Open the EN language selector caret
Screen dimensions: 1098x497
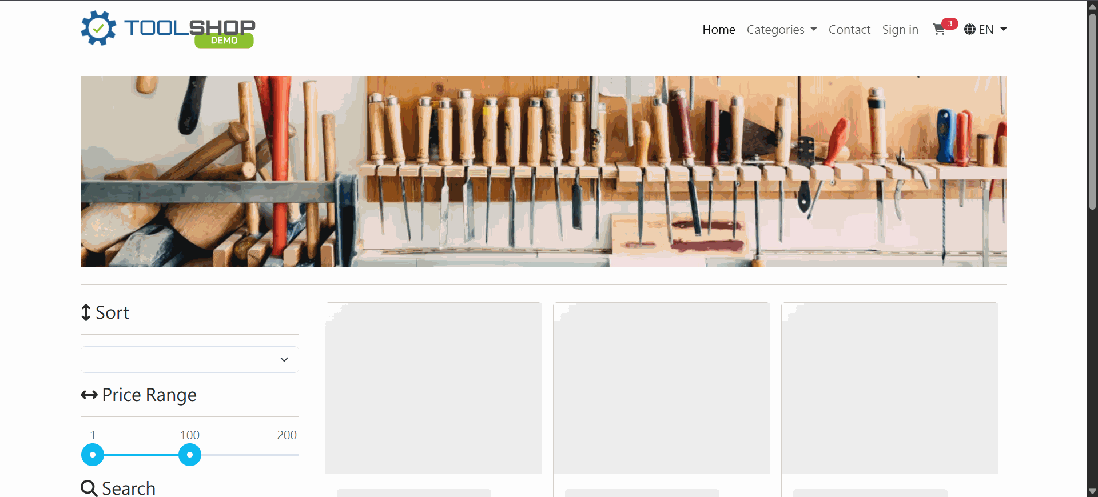click(x=1004, y=30)
